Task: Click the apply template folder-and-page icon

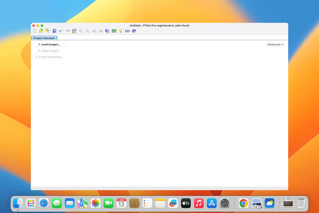Action: (x=48, y=31)
